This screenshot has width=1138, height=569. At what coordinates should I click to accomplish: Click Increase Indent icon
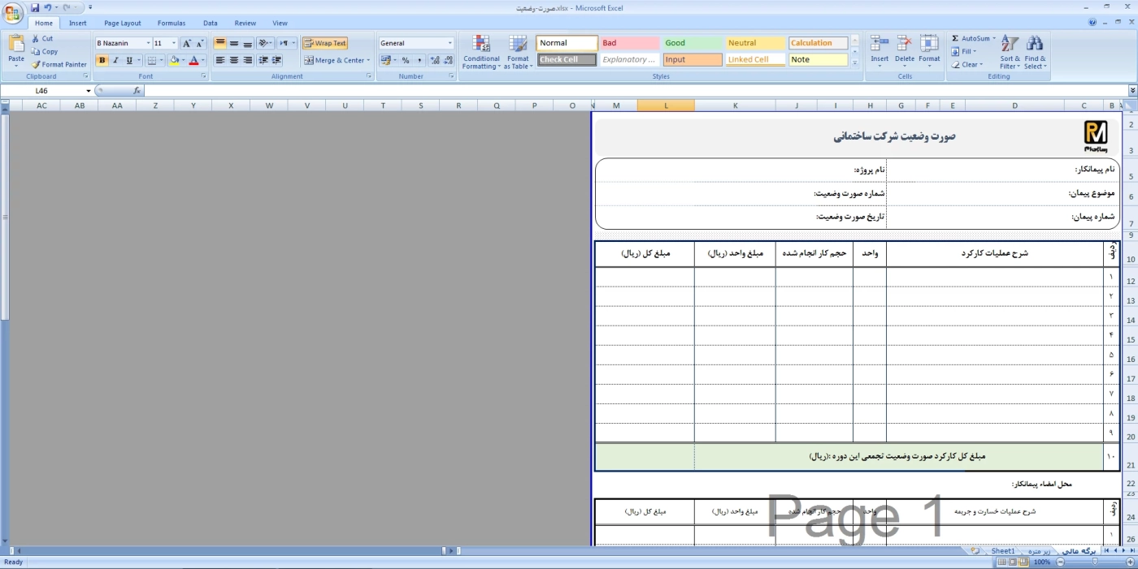(x=277, y=60)
